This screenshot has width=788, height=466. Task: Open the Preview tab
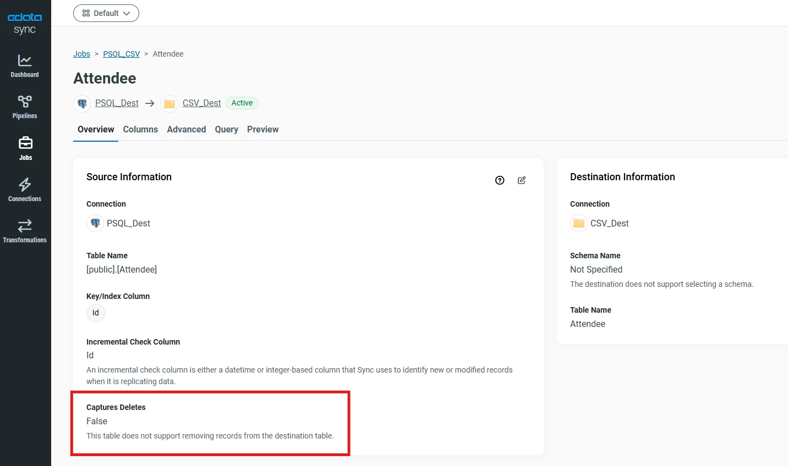click(263, 130)
